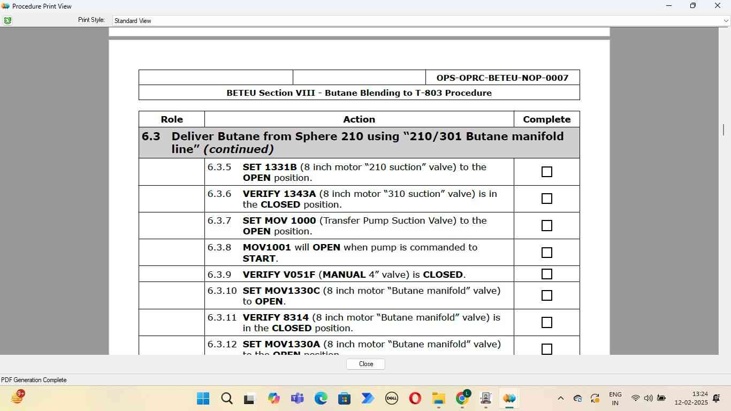Check the box for step 6.3.11
The image size is (731, 411).
pos(546,322)
